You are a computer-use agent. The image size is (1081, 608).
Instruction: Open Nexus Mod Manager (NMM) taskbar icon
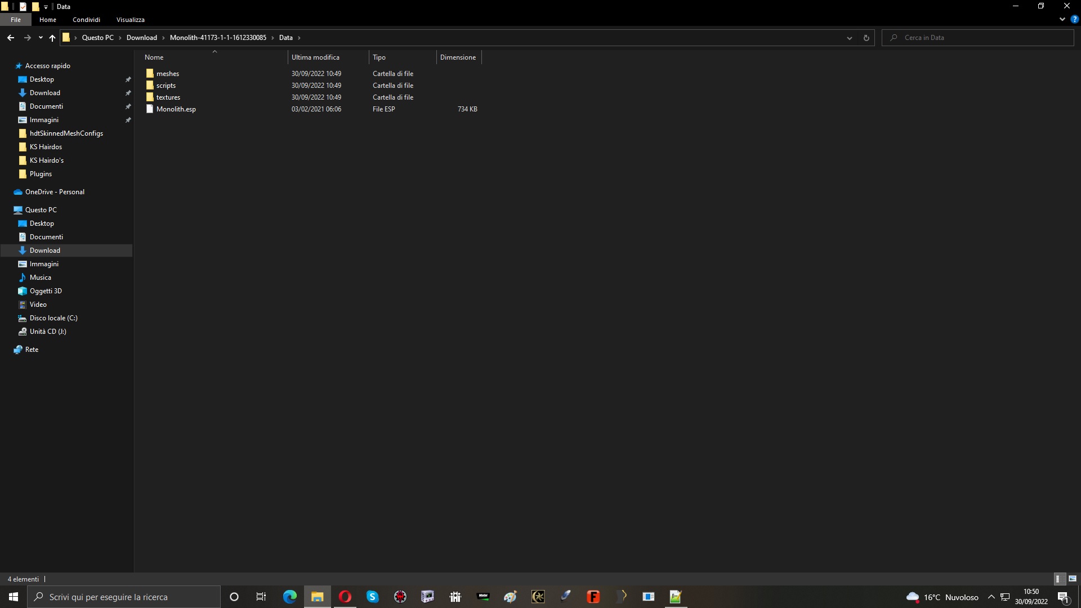click(x=483, y=597)
